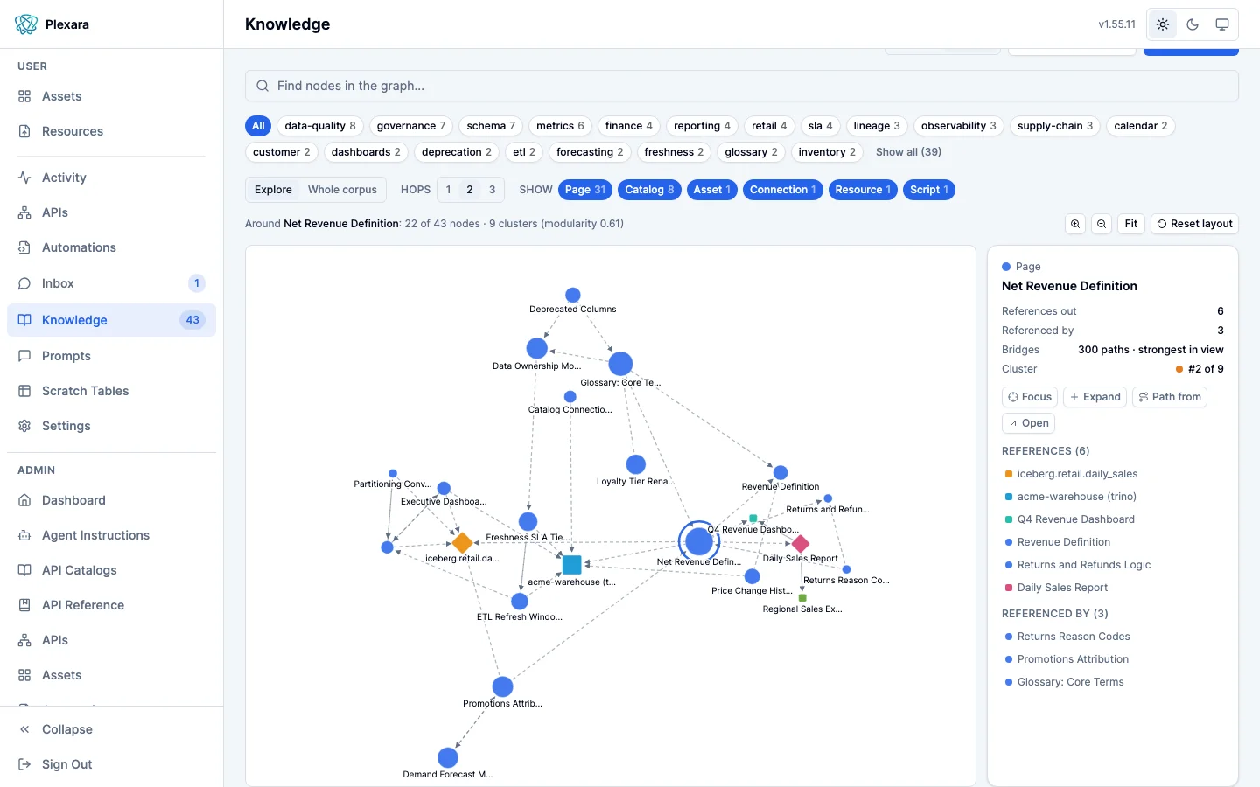Select system theme monitor icon
The width and height of the screenshot is (1260, 787).
point(1222,24)
